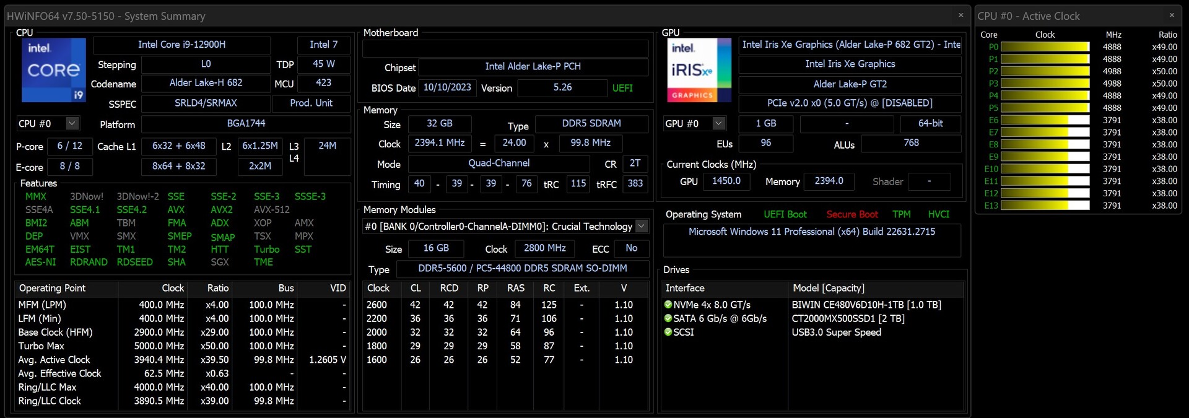Click the BGA1744 platform value
Screen dimensions: 1189x418
[x=246, y=124]
